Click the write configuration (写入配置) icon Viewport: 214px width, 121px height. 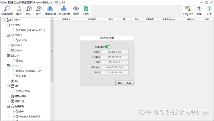[64, 11]
